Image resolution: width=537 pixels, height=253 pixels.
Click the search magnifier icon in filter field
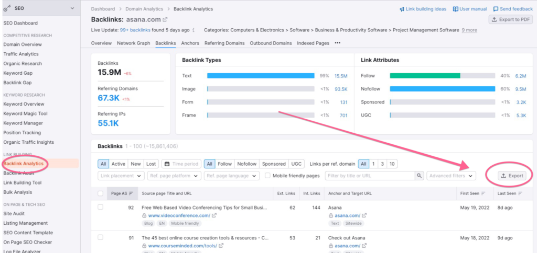pos(419,176)
